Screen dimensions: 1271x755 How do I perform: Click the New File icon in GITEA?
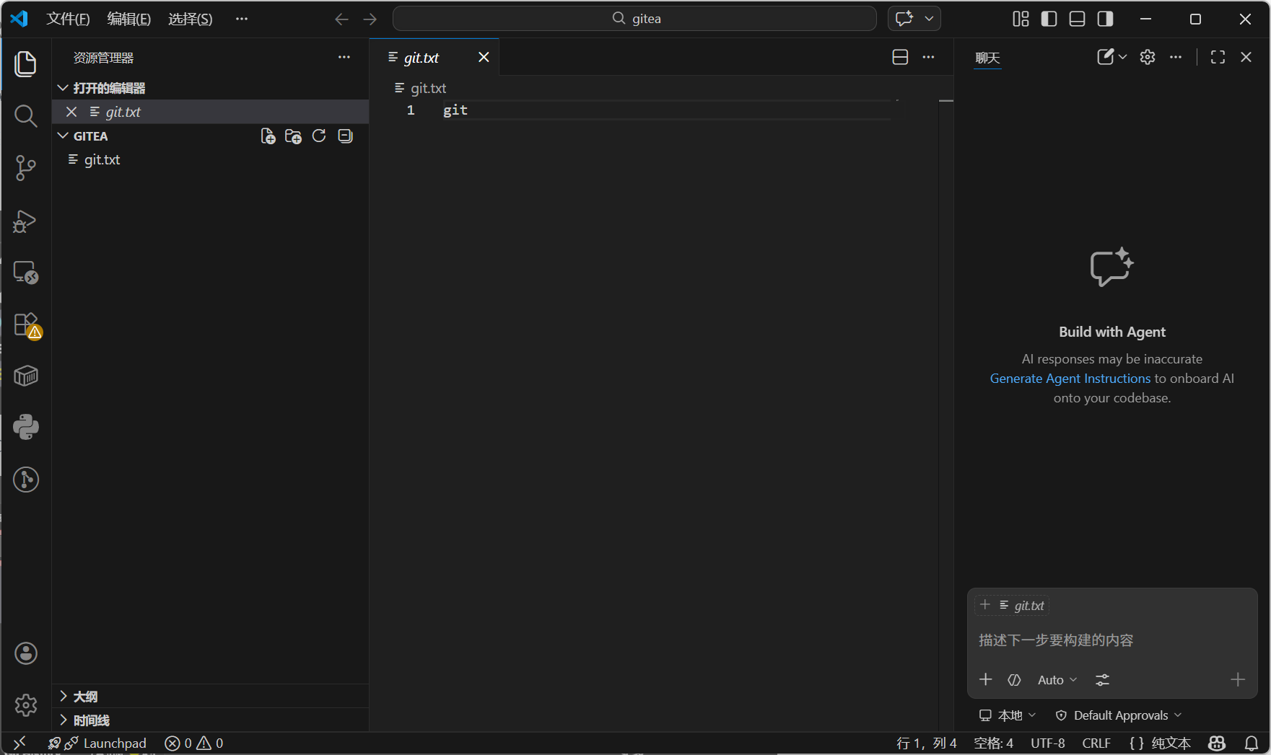coord(268,136)
